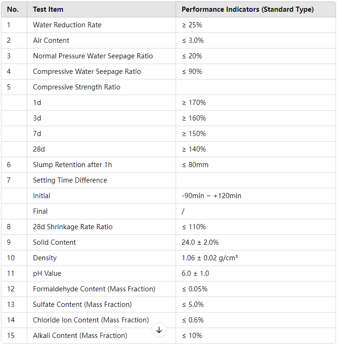The image size is (337, 345).
Task: Click the '28d Shrinkage Rate Ratio' cell
Action: (x=101, y=227)
